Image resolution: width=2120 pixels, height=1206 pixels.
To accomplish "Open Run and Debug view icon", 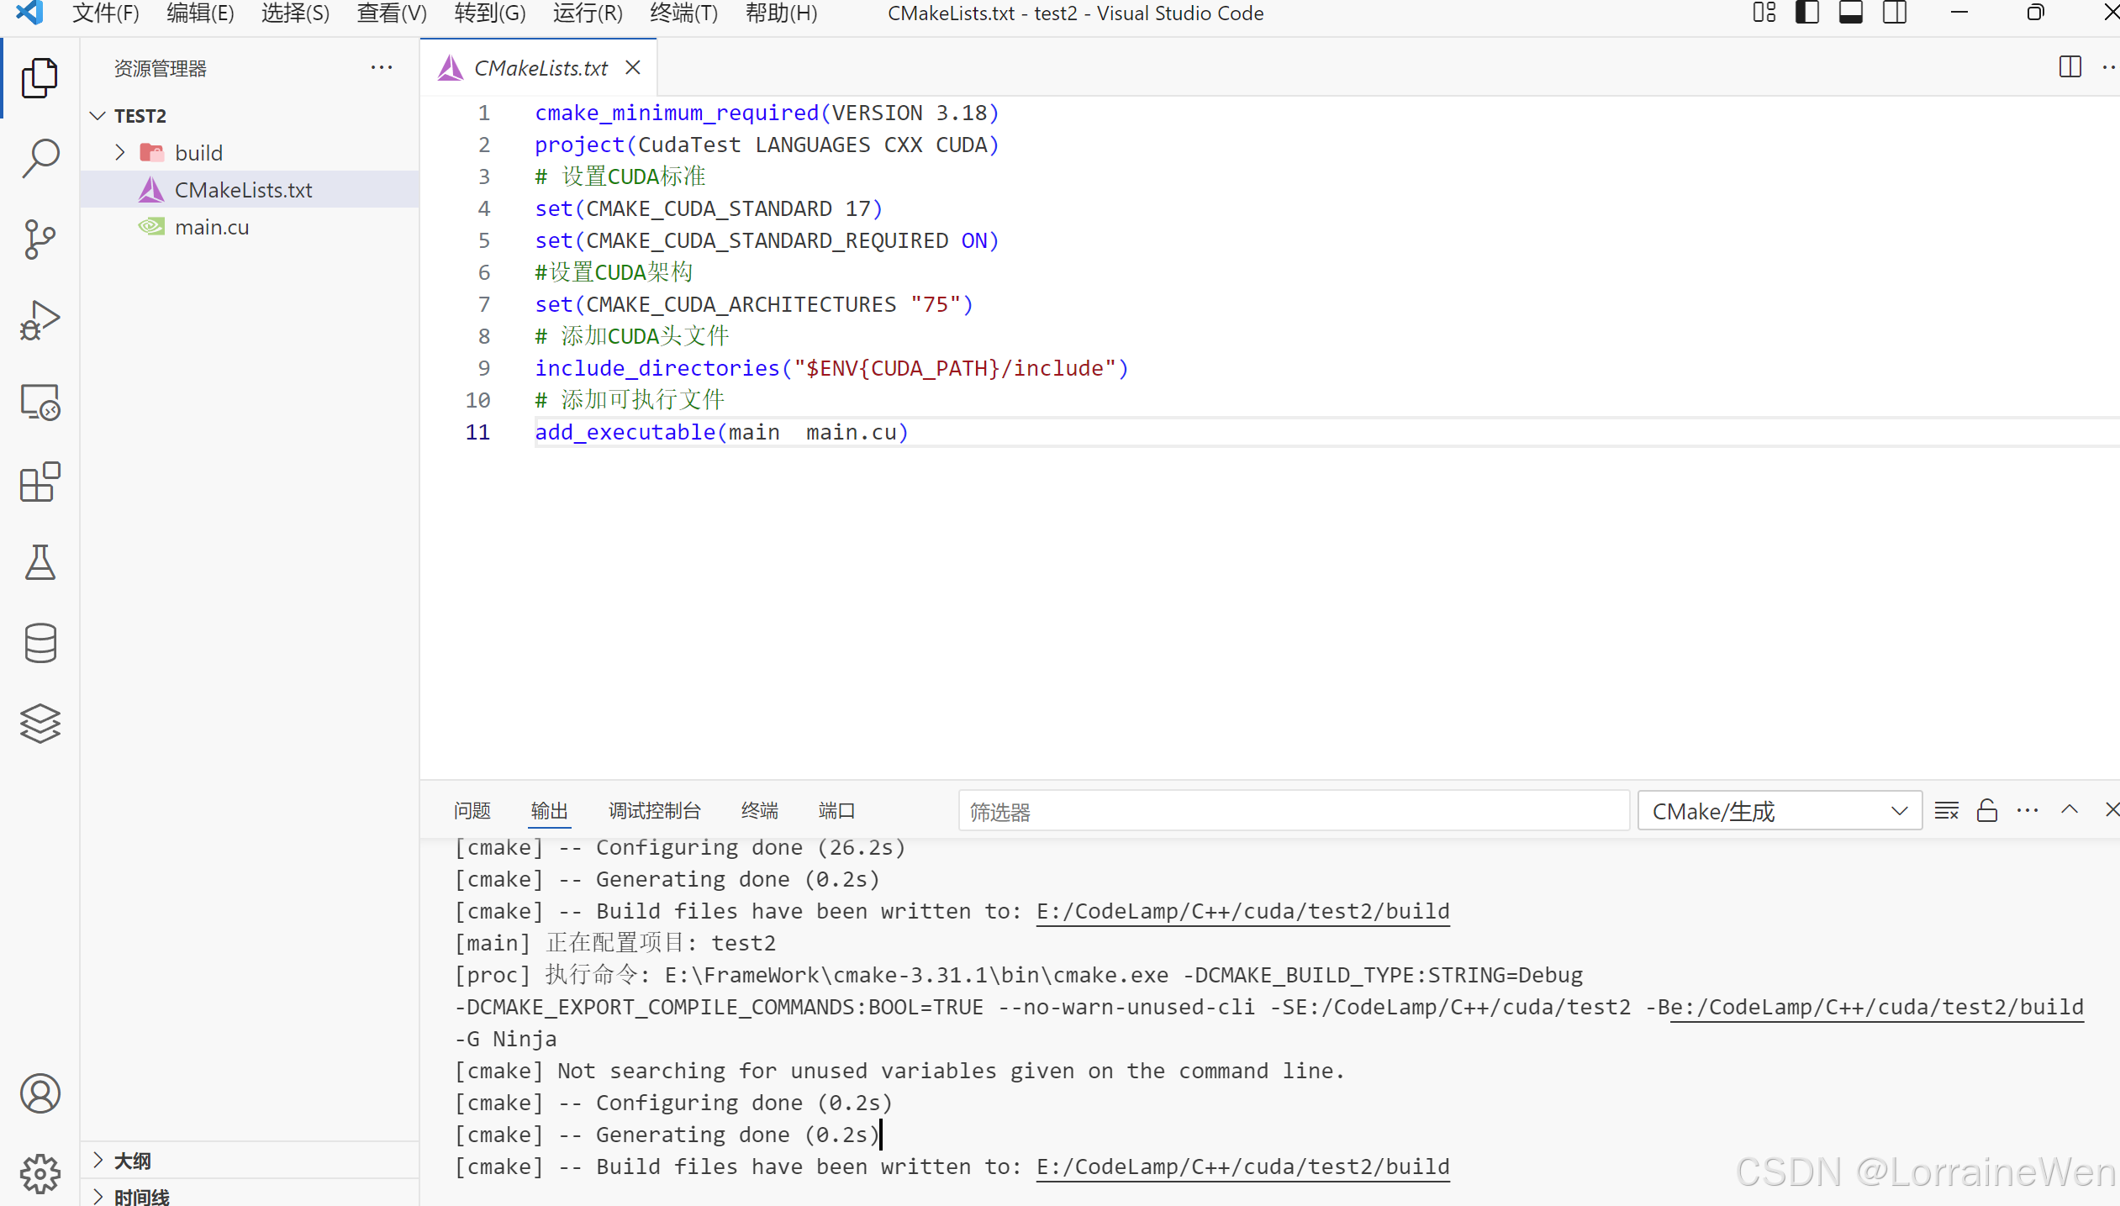I will coord(40,320).
